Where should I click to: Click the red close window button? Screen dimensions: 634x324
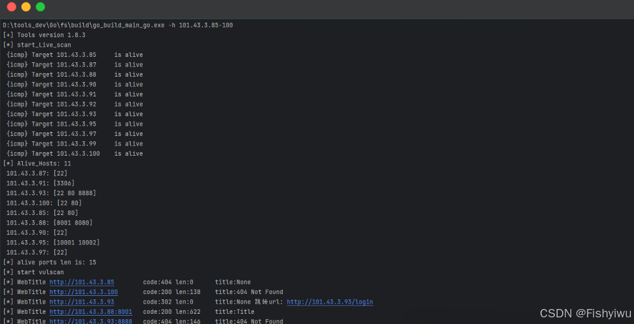[x=12, y=7]
